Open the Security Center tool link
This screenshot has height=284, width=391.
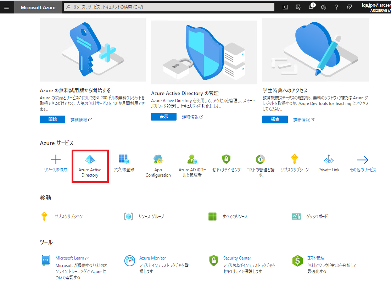(237, 258)
